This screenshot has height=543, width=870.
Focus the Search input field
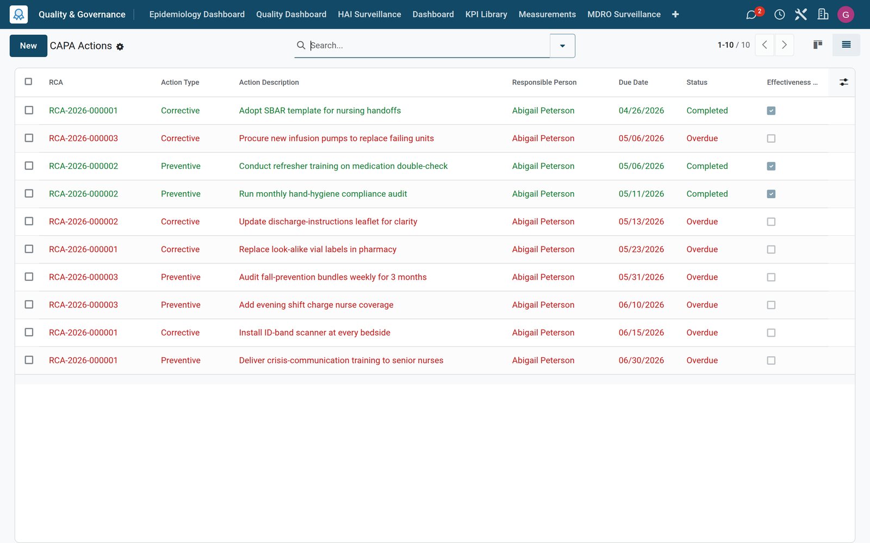coord(428,46)
